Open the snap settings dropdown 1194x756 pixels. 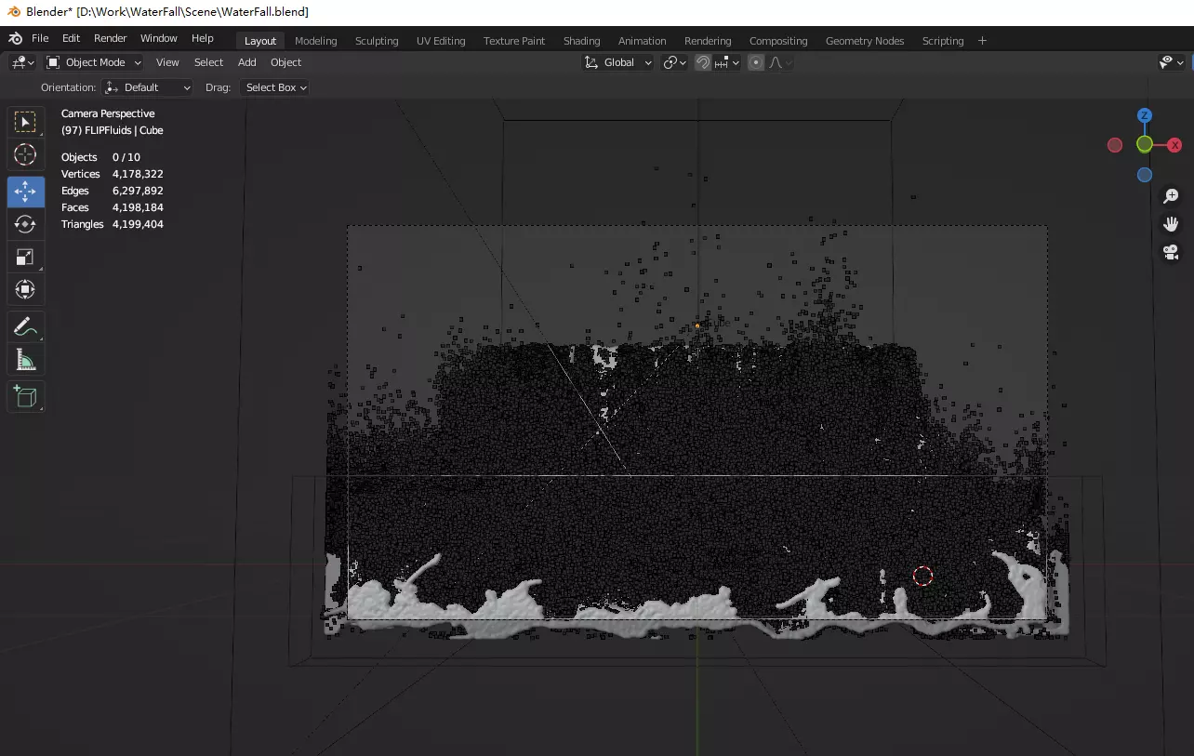point(726,62)
